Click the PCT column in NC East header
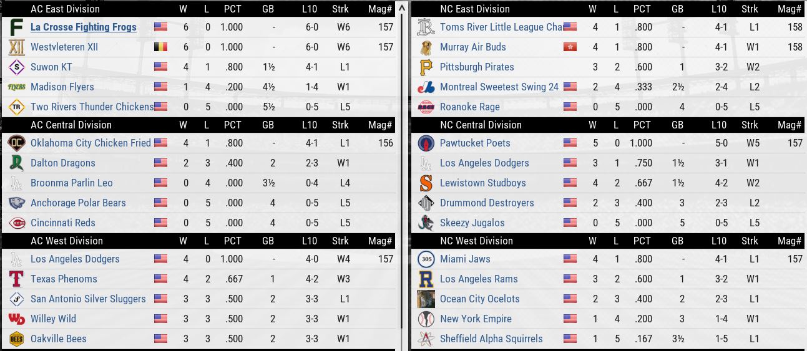807x351 pixels. (642, 9)
